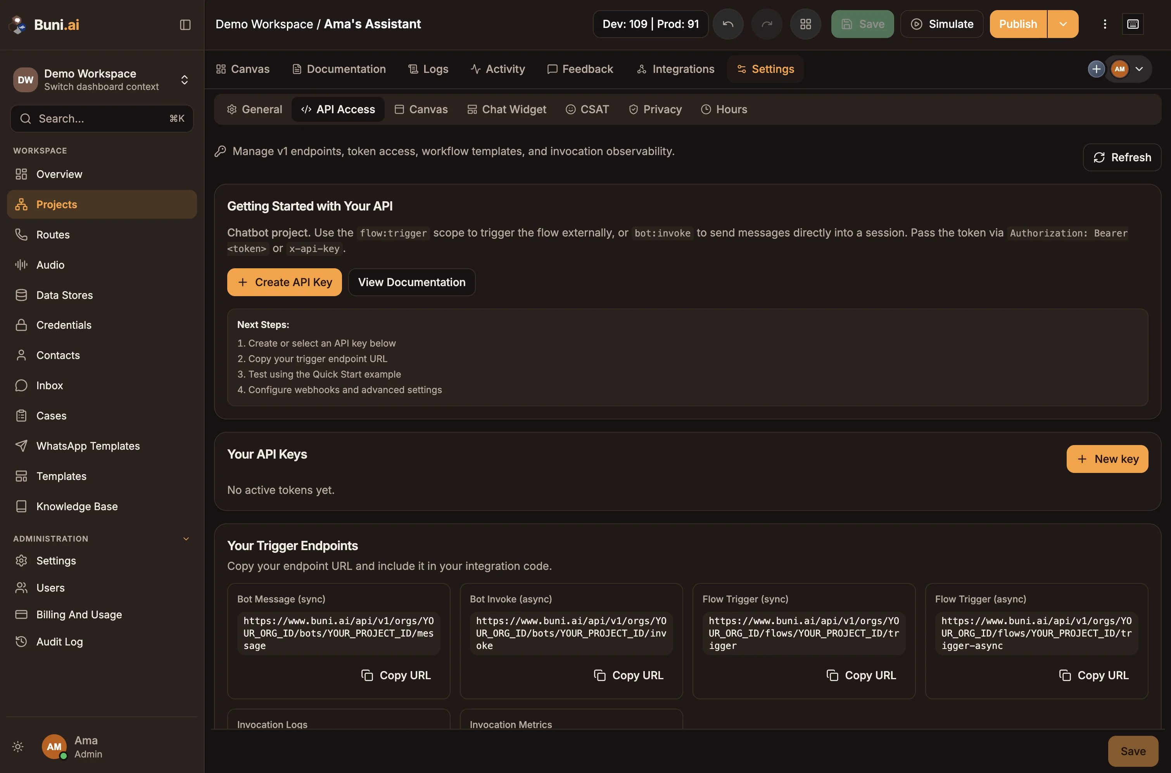
Task: Click View Documentation button
Action: pyautogui.click(x=412, y=282)
